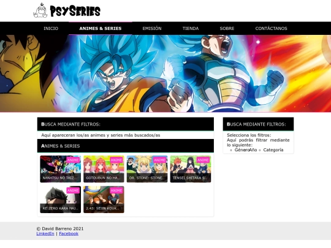This screenshot has width=331, height=248.
Task: Open the Facebook footer link
Action: click(69, 234)
